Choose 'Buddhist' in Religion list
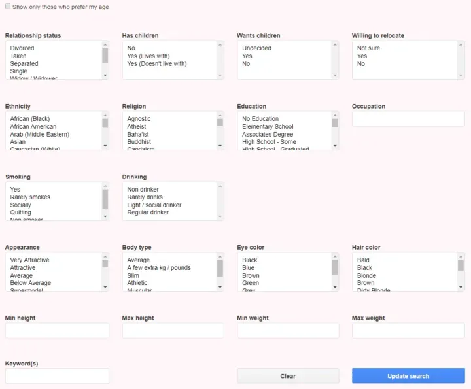This screenshot has width=471, height=389. pyautogui.click(x=139, y=142)
